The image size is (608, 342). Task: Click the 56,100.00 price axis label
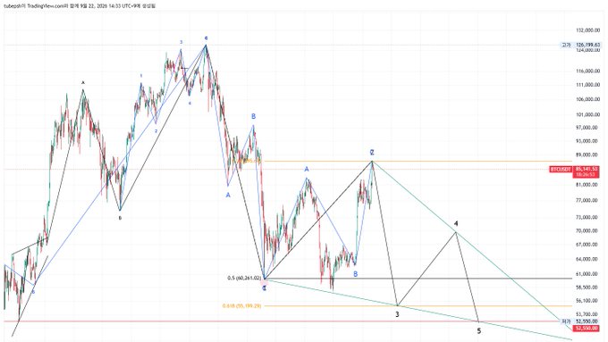click(x=587, y=301)
